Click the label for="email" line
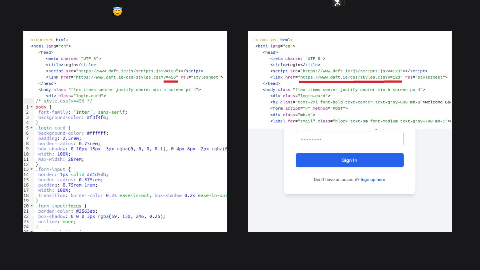Screen dimensions: 480x270 (361, 121)
